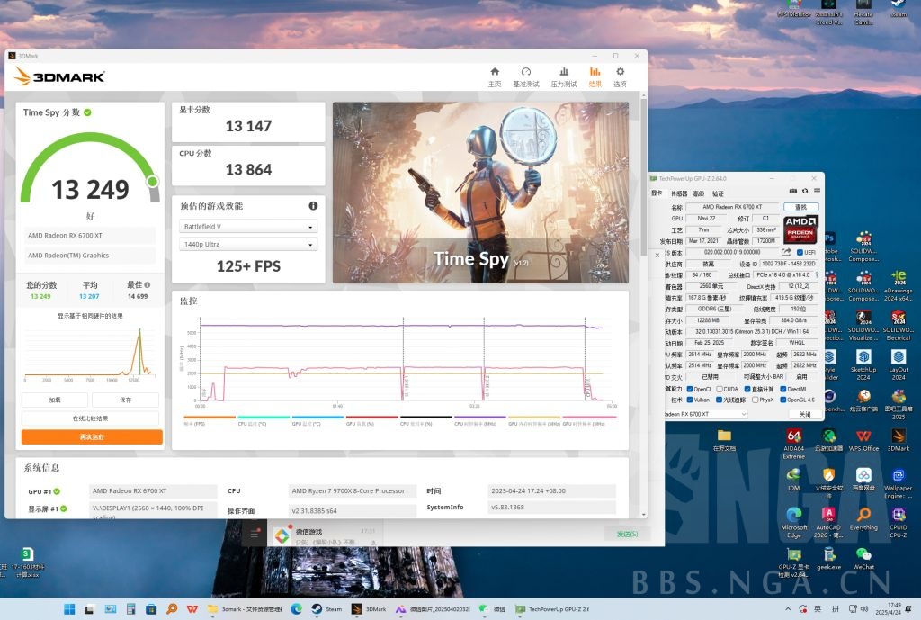The width and height of the screenshot is (921, 620).
Task: Click the info icon next to best score
Action: coord(147,285)
